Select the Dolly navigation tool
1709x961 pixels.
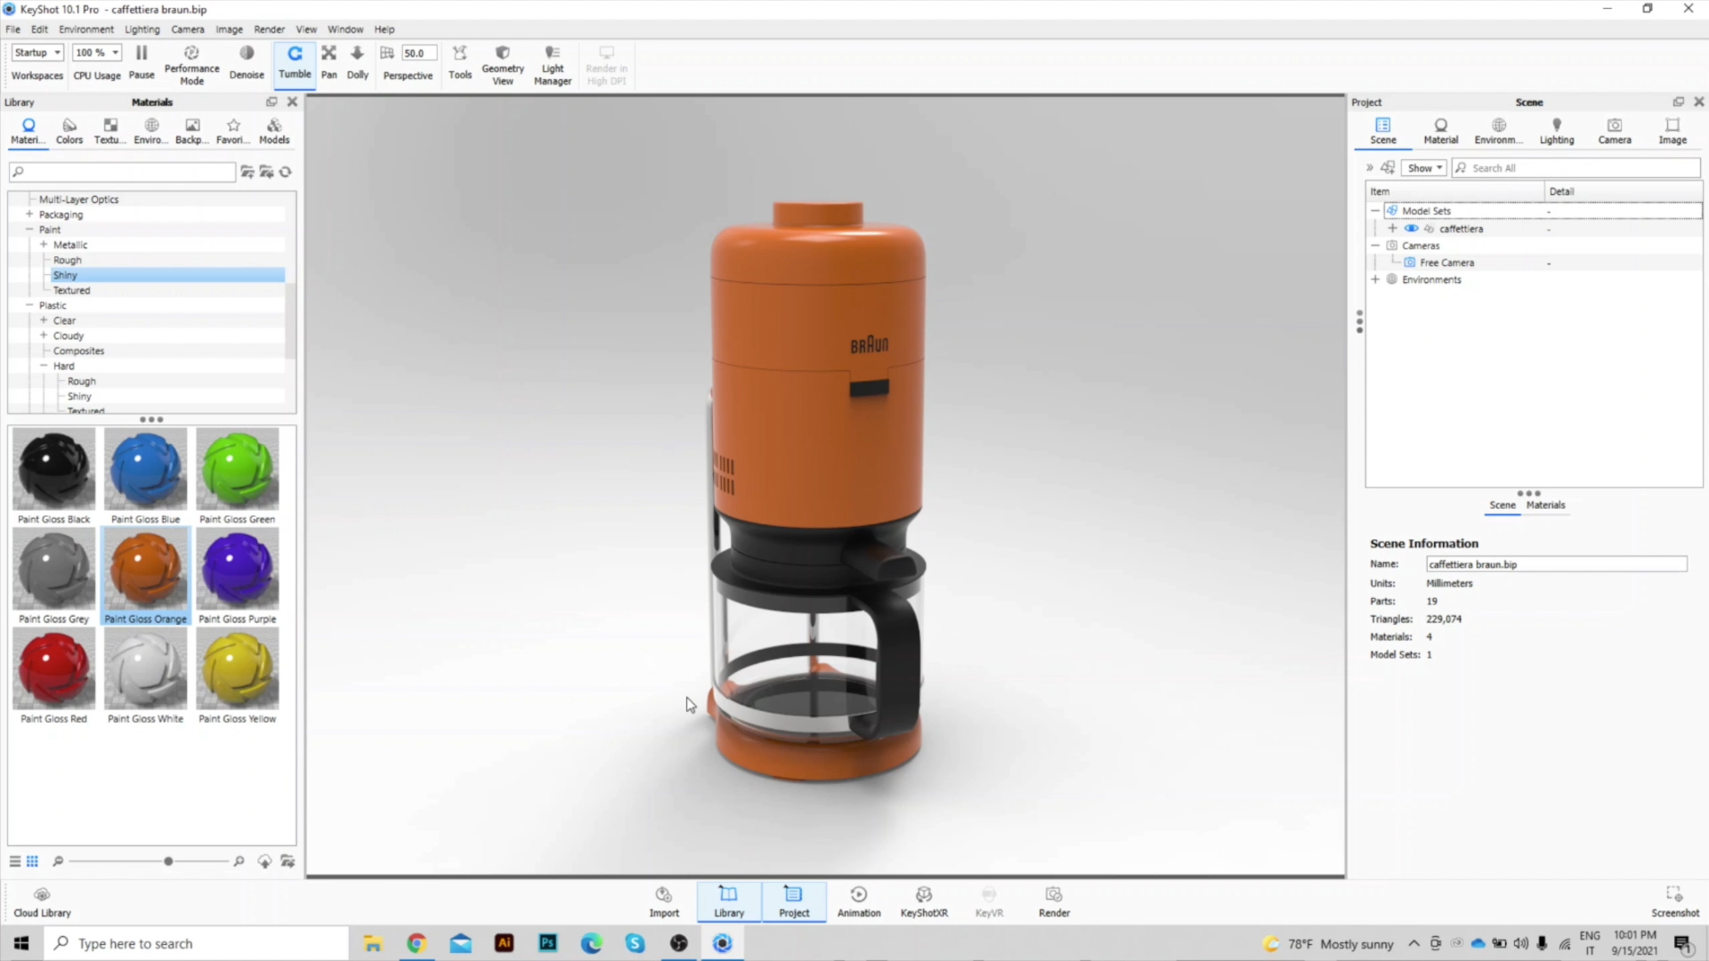point(357,62)
